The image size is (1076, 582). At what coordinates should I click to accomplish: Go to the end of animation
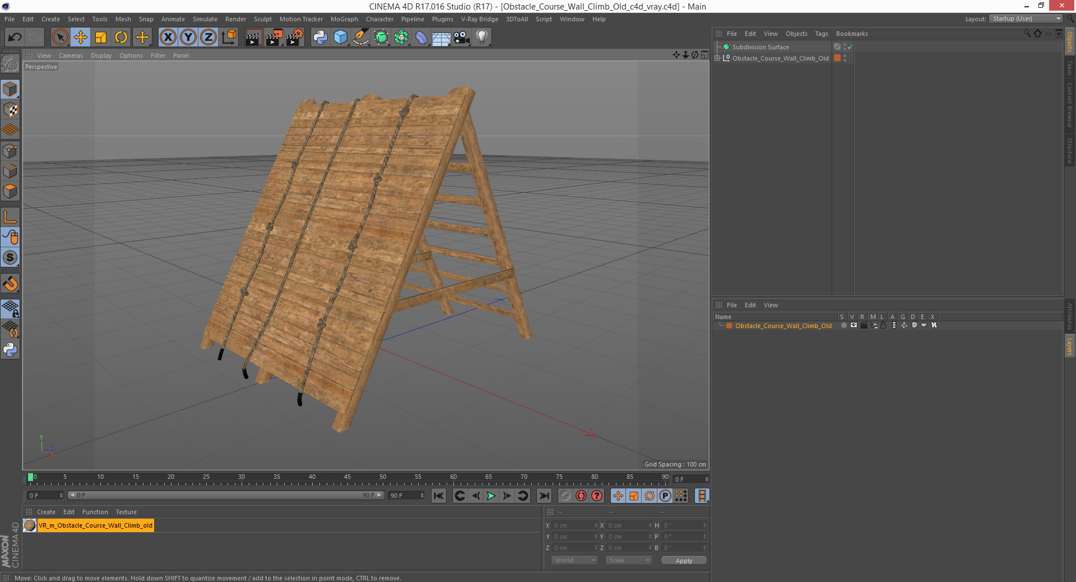[544, 496]
